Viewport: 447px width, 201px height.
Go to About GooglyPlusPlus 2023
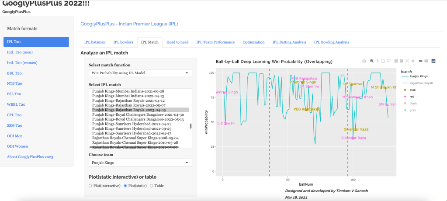33,157
